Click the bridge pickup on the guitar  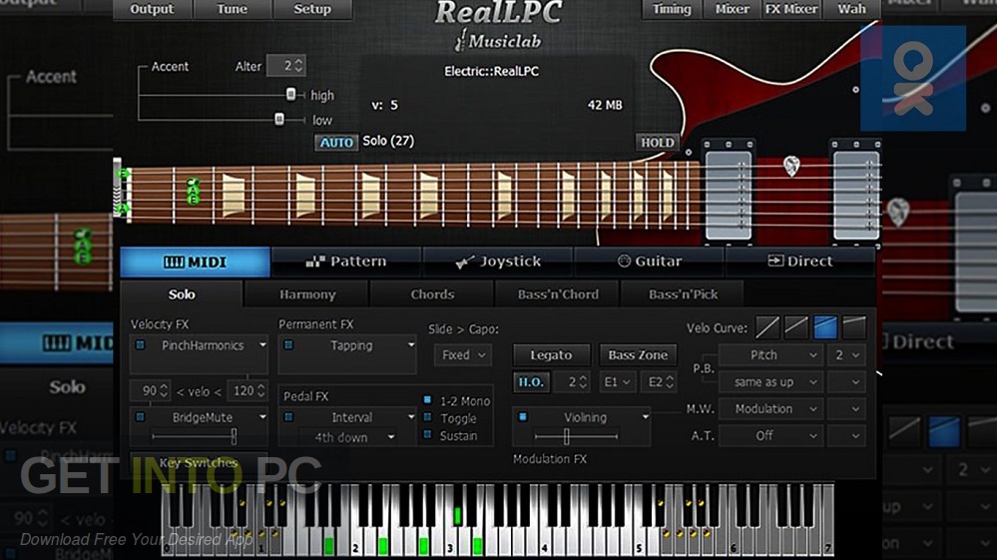(x=856, y=194)
